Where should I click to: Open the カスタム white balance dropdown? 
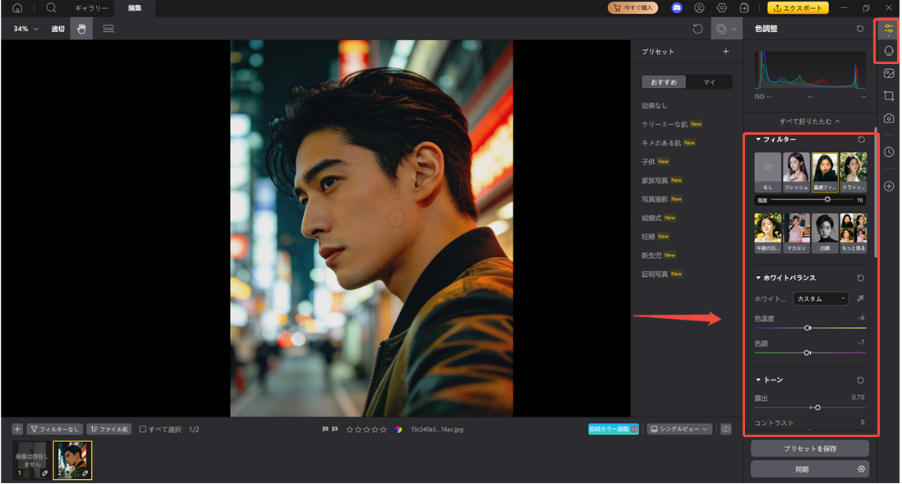click(821, 298)
